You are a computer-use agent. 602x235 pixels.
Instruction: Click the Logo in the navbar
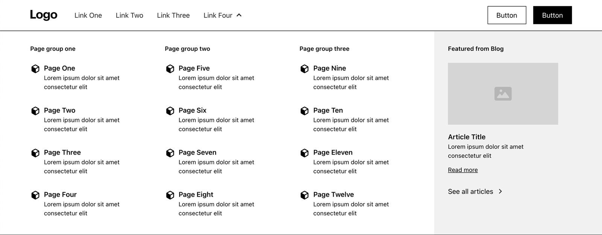[44, 15]
